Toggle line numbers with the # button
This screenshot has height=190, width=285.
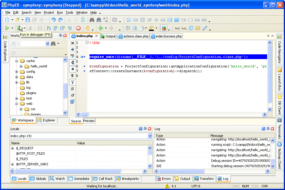pos(72,69)
